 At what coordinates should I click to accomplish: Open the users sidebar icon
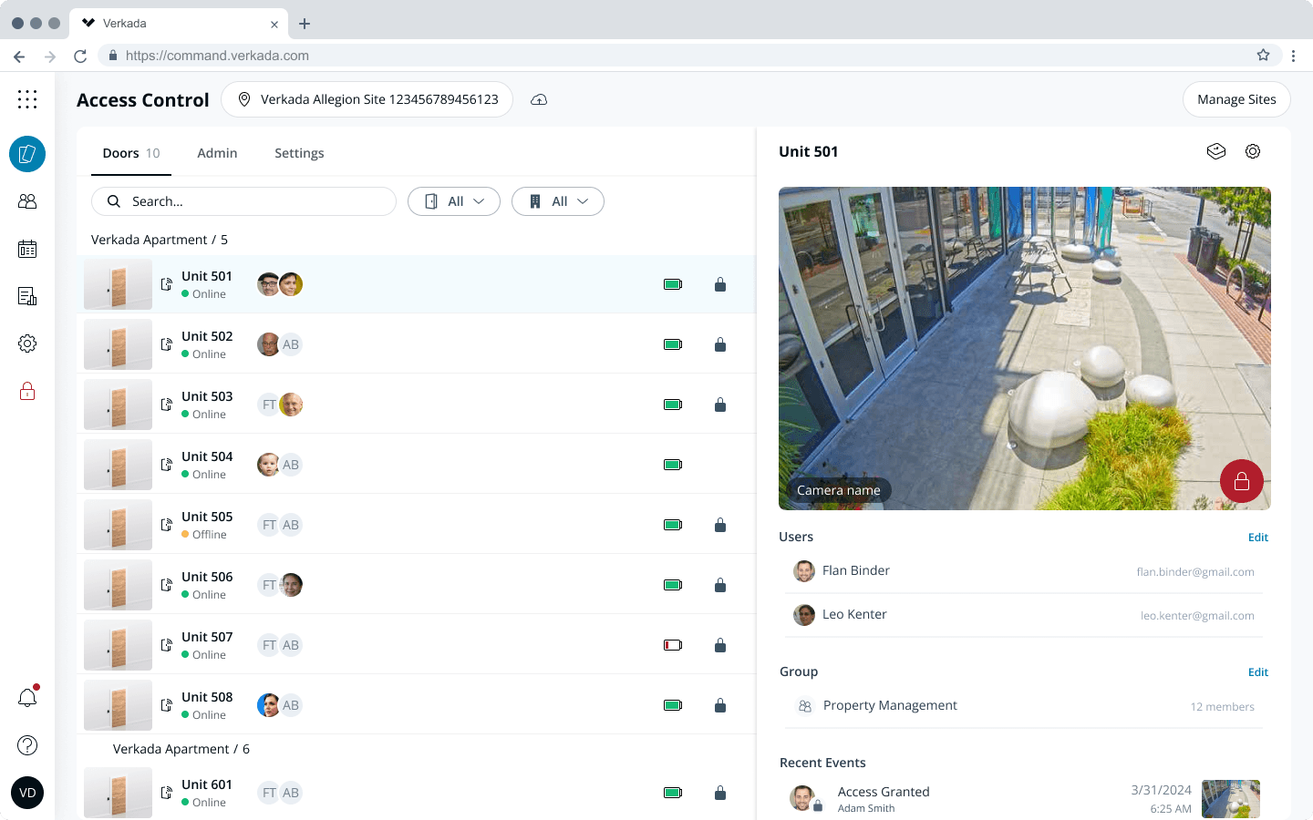27,201
